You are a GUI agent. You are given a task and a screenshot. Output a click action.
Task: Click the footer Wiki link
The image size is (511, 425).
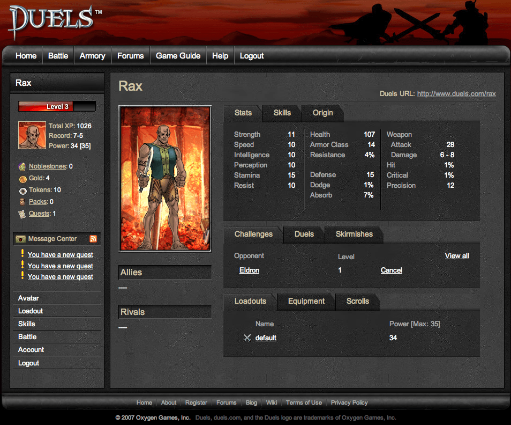[272, 403]
